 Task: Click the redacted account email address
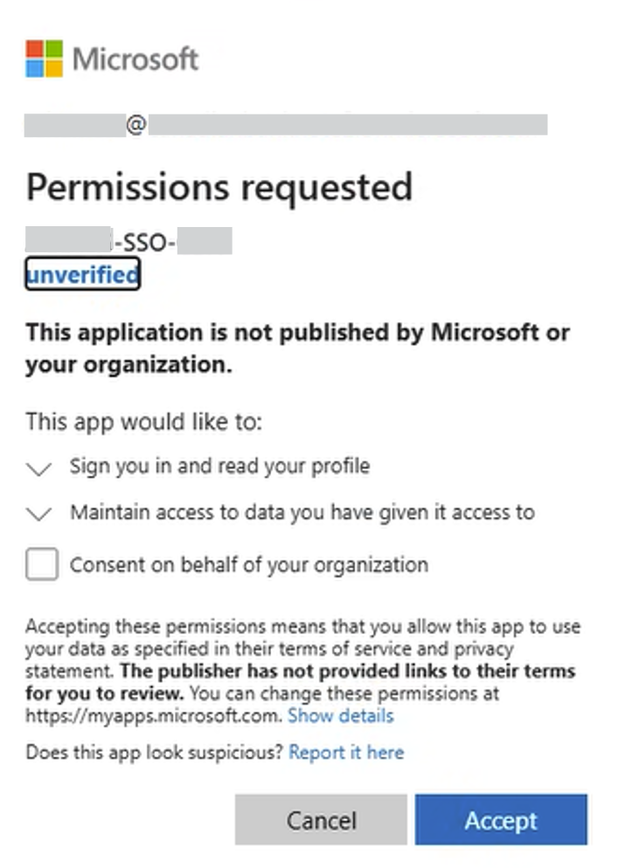click(286, 126)
